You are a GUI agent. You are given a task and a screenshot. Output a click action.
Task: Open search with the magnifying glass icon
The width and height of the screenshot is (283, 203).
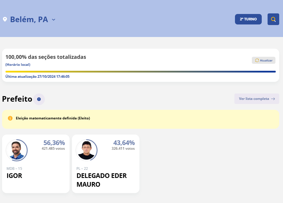point(273,19)
